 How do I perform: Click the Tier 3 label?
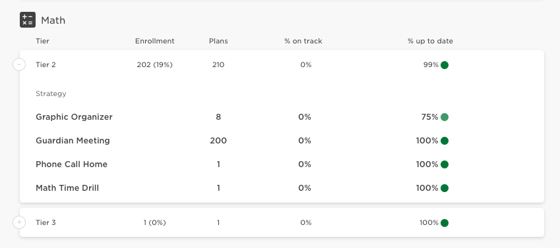46,222
